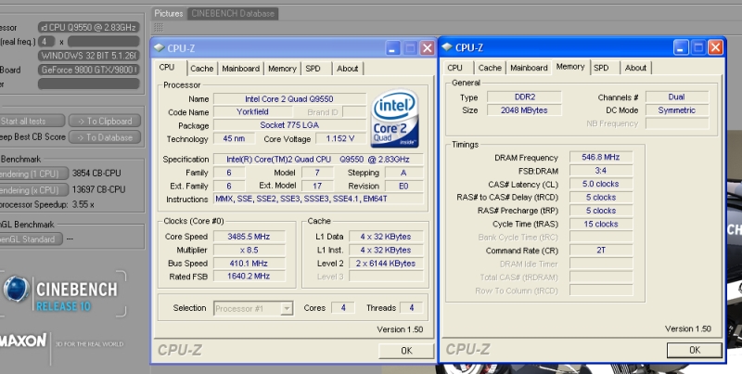Click OK in the right CPU-Z window
The width and height of the screenshot is (742, 374).
[695, 350]
